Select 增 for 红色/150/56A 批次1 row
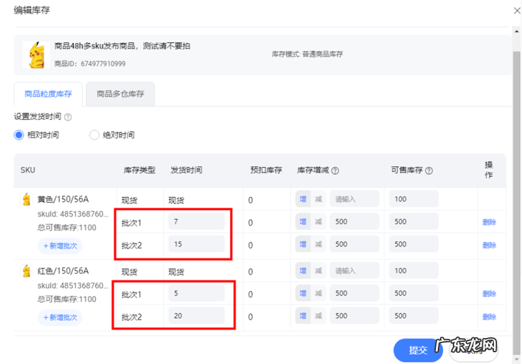 pos(303,294)
